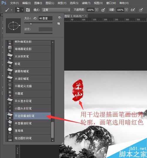This screenshot has height=158, width=147.
Task: Open the 模式 blend mode dropdown
Action: click(56, 10)
